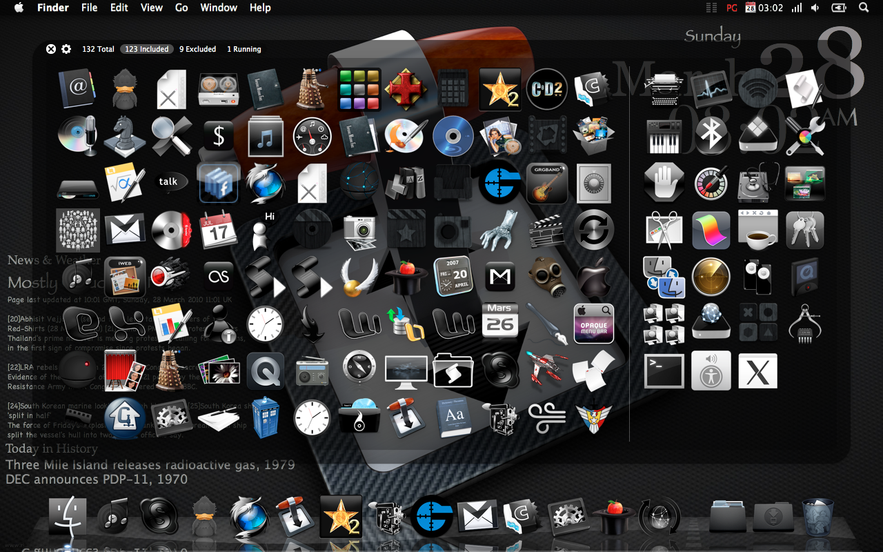Open the gas mask icon
883x552 pixels.
click(546, 277)
